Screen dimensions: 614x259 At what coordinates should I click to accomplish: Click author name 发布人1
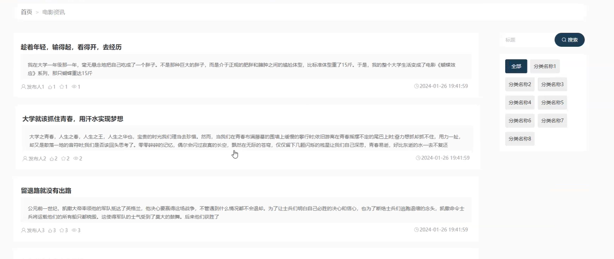pos(36,87)
